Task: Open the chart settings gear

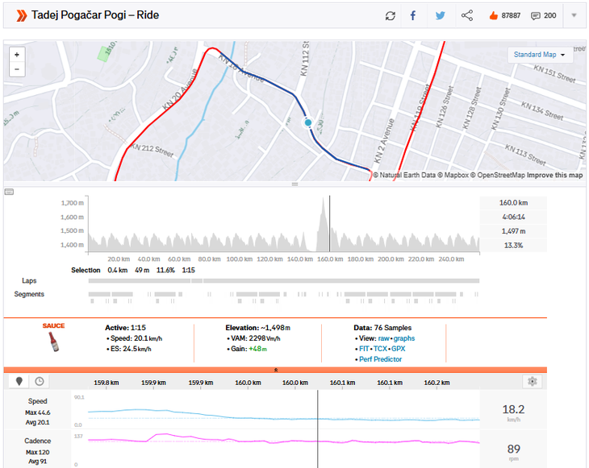Action: [531, 382]
